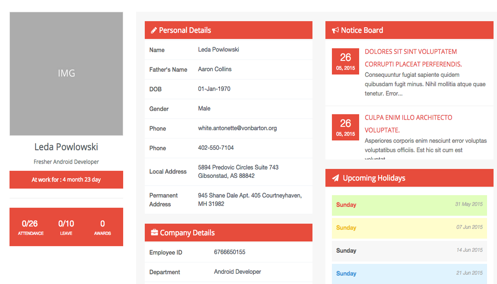This screenshot has width=497, height=284.
Task: Click the phone number 402-550-7104
Action: (216, 148)
